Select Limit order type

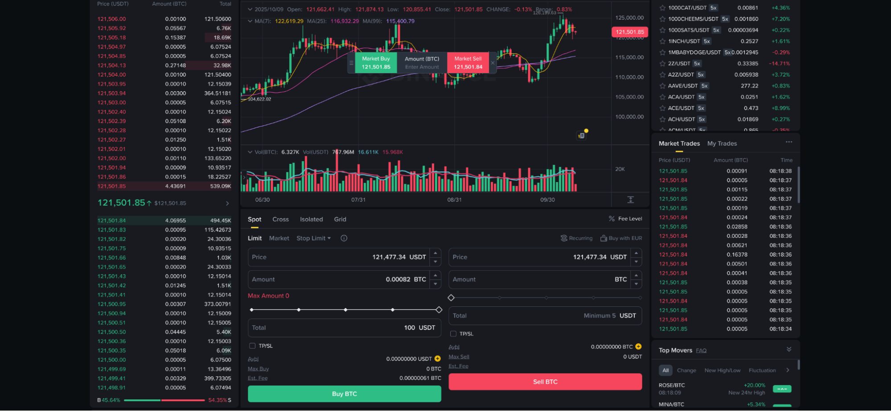[x=255, y=238]
